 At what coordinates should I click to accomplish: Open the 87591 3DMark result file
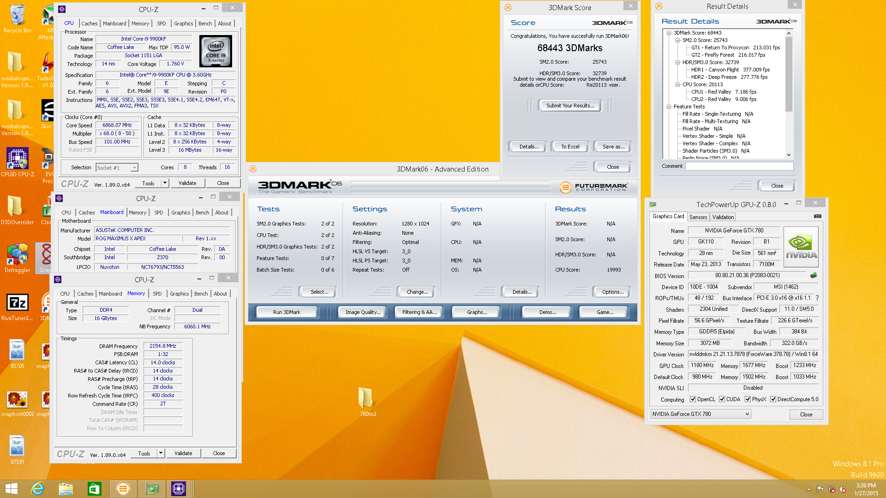pyautogui.click(x=17, y=450)
